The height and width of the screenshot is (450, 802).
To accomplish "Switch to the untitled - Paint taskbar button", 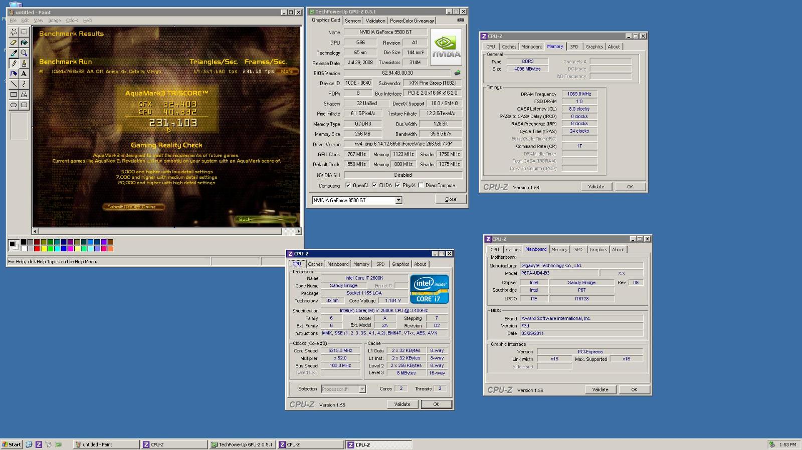I will [106, 444].
